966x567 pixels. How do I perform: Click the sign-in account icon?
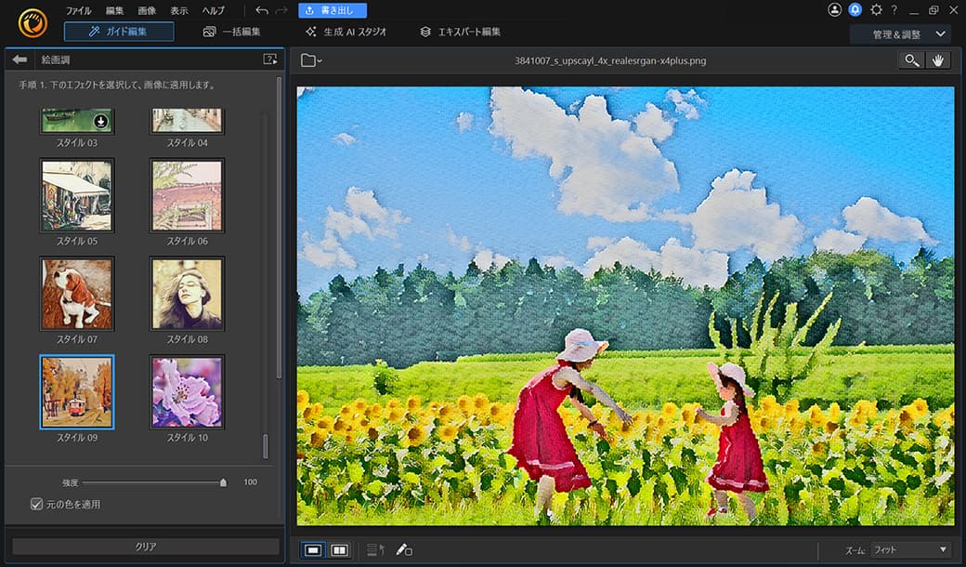tap(835, 9)
